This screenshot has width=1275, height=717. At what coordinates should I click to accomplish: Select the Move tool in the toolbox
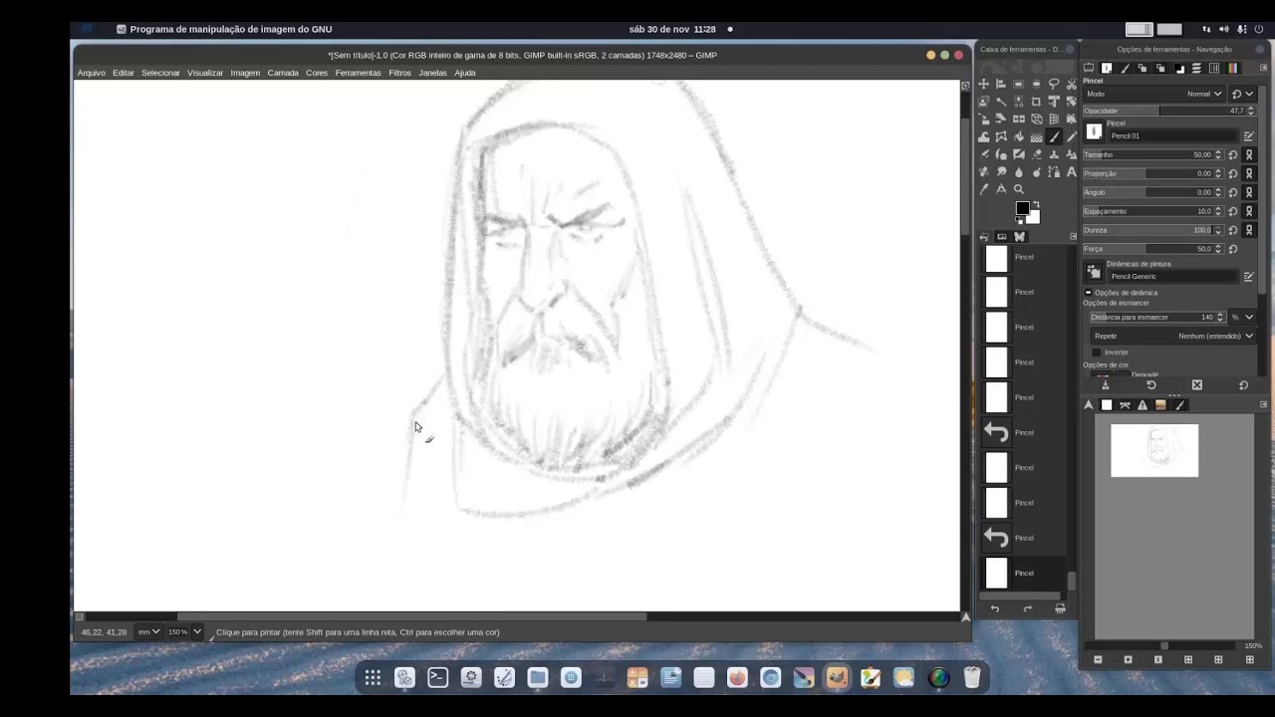tap(984, 85)
